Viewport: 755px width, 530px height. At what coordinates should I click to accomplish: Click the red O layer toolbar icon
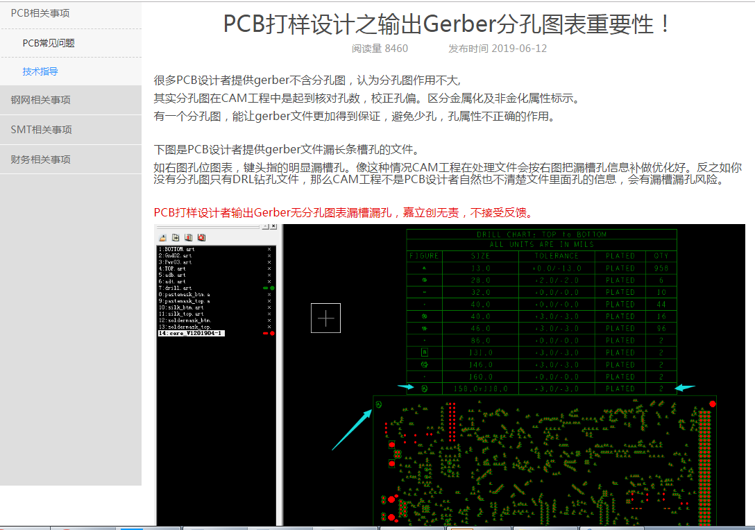pos(201,238)
